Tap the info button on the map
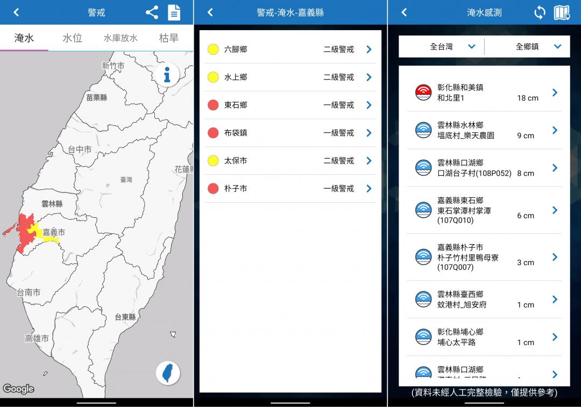Screen dimensions: 581x407 tap(167, 75)
